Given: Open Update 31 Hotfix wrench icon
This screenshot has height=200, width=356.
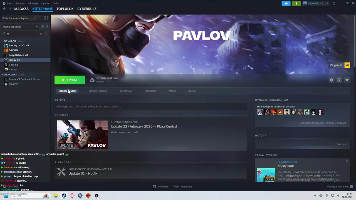Looking at the screenshot, I should (61, 172).
